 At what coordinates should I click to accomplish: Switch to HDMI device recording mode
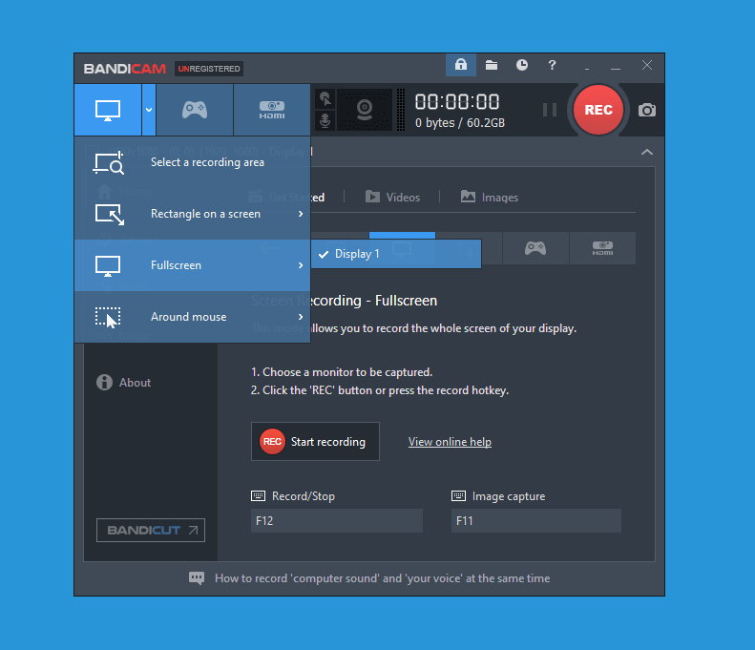pos(272,111)
